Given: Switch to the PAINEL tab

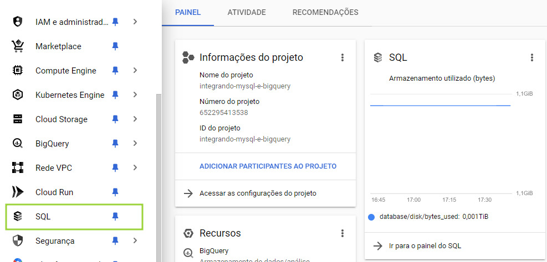Looking at the screenshot, I should [x=188, y=13].
